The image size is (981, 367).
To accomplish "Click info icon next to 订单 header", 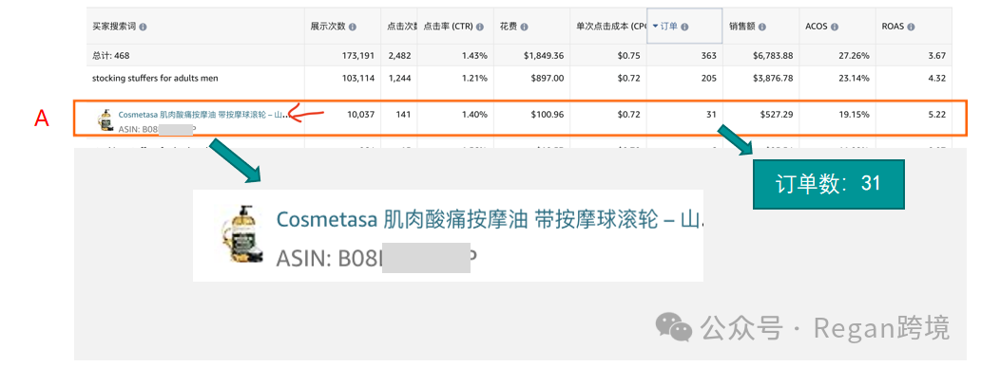I will [684, 27].
